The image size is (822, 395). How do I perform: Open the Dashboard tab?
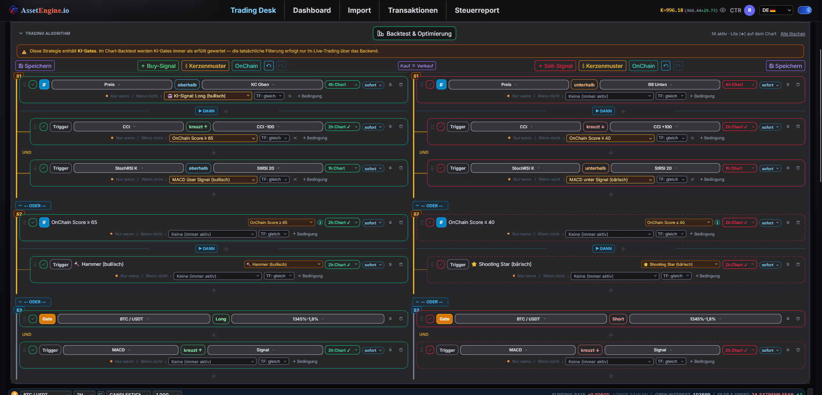312,10
